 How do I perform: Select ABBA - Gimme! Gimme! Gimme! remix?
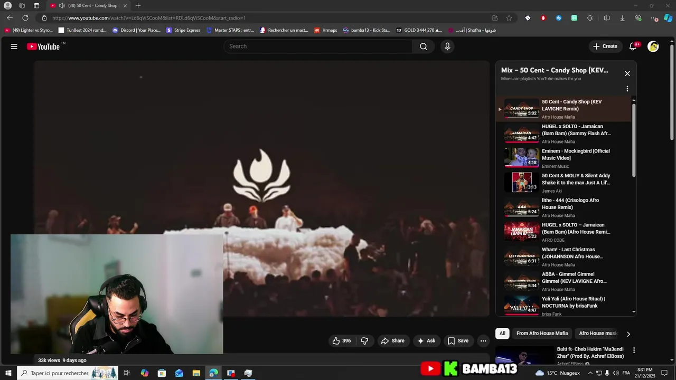point(564,281)
